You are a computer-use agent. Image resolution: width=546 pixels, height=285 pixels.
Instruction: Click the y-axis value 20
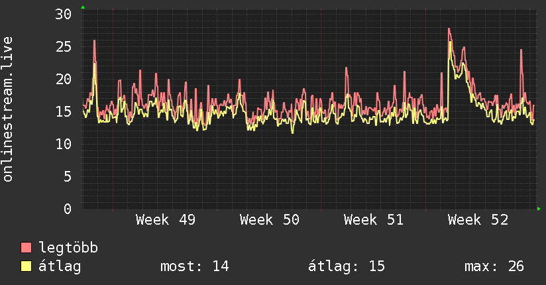(64, 79)
